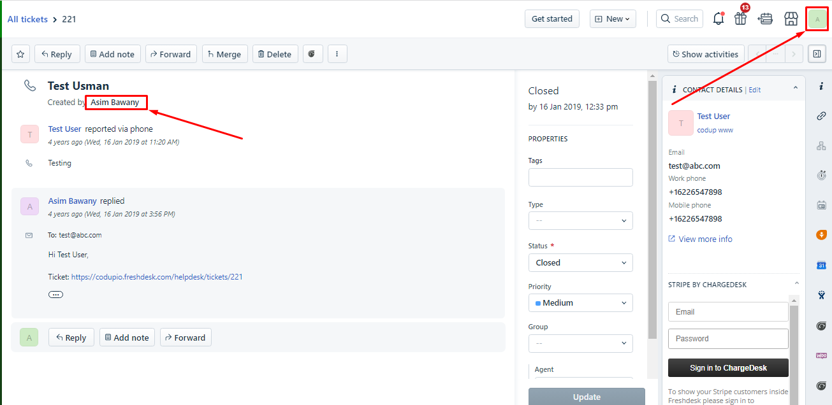Viewport: 832px width, 405px height.
Task: Open the Type dropdown
Action: (581, 220)
